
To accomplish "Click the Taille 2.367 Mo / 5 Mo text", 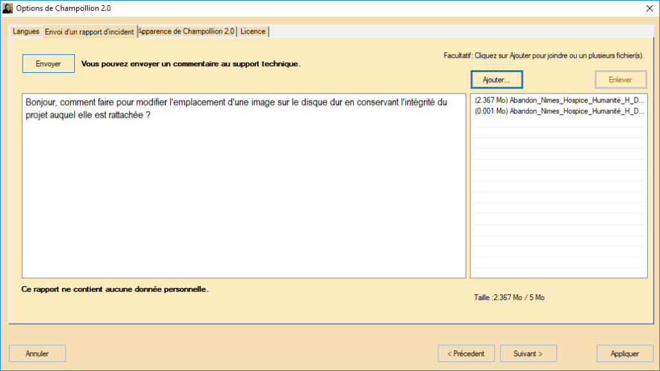I will 509,298.
